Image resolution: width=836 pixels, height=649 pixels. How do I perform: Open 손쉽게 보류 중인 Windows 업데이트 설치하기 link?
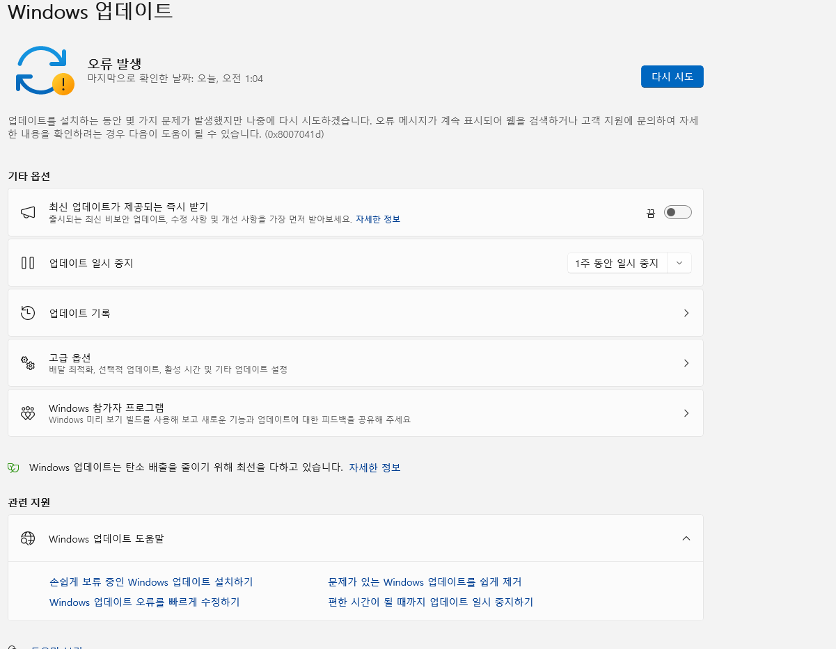[x=151, y=582]
